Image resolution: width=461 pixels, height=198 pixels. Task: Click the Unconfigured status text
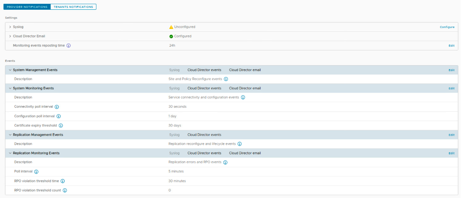pyautogui.click(x=185, y=27)
